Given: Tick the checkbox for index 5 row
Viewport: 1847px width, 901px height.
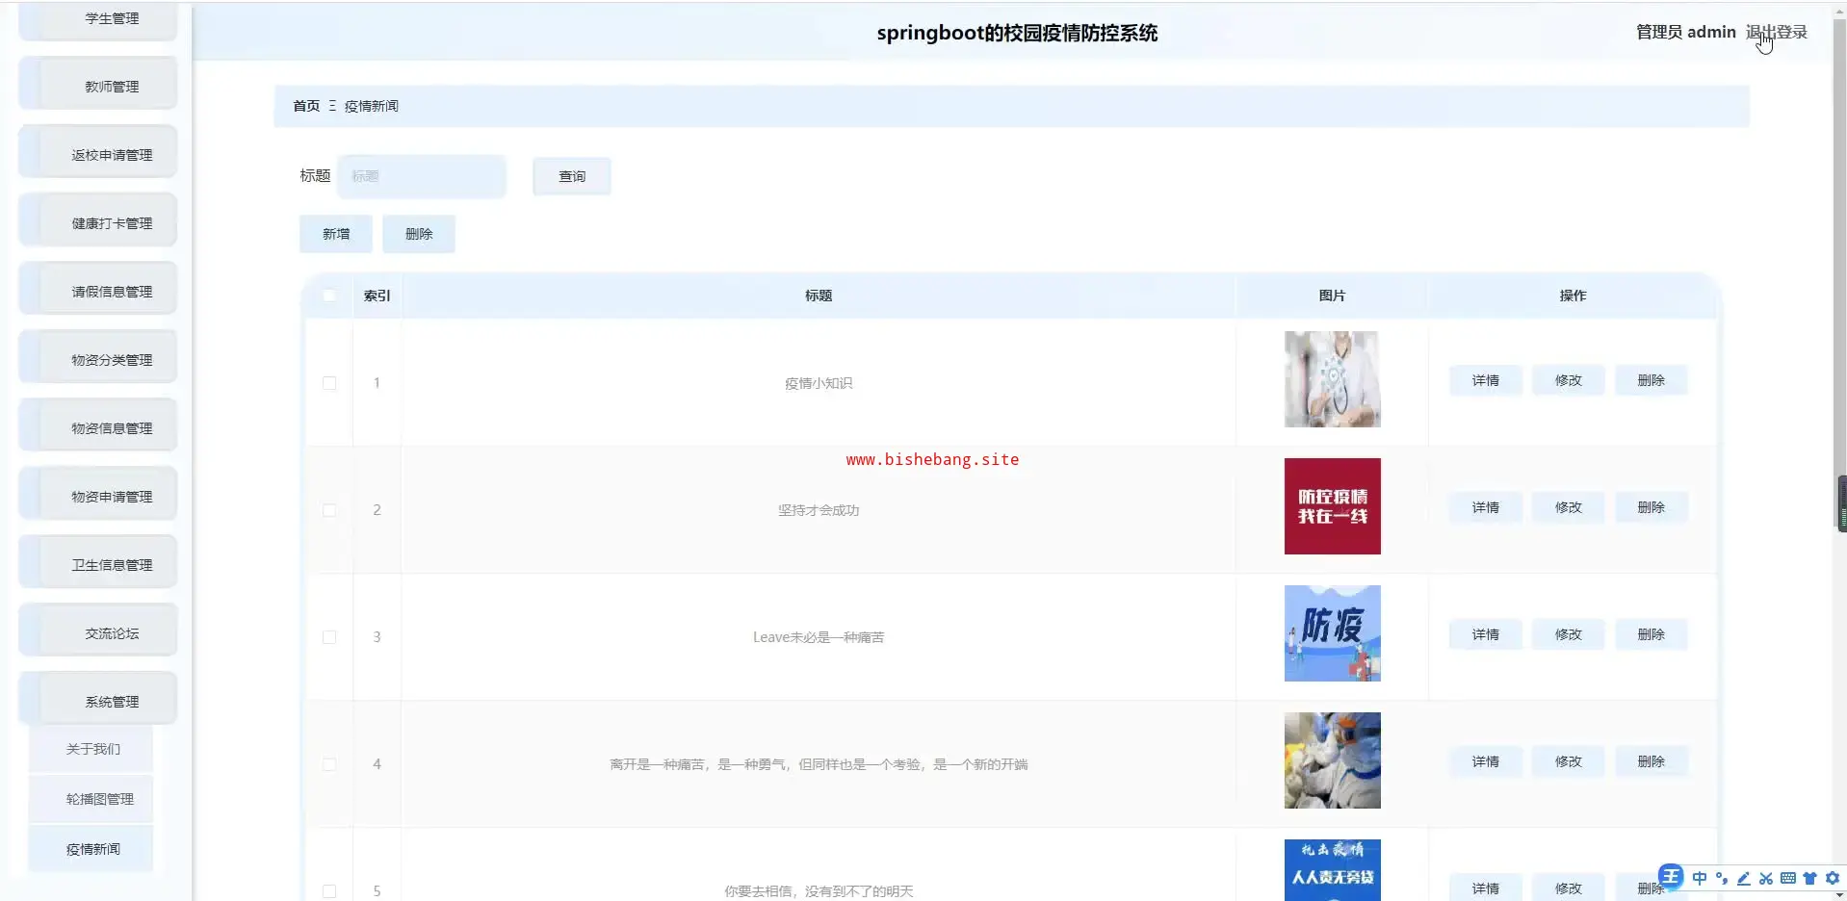Looking at the screenshot, I should (x=329, y=891).
